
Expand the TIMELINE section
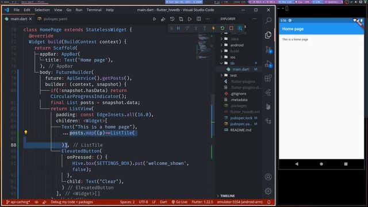click(238, 195)
